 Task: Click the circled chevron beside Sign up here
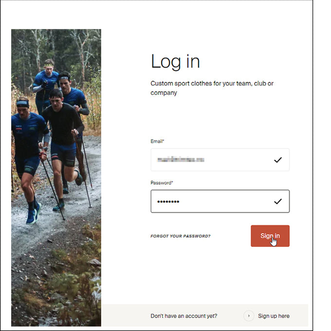(x=249, y=316)
